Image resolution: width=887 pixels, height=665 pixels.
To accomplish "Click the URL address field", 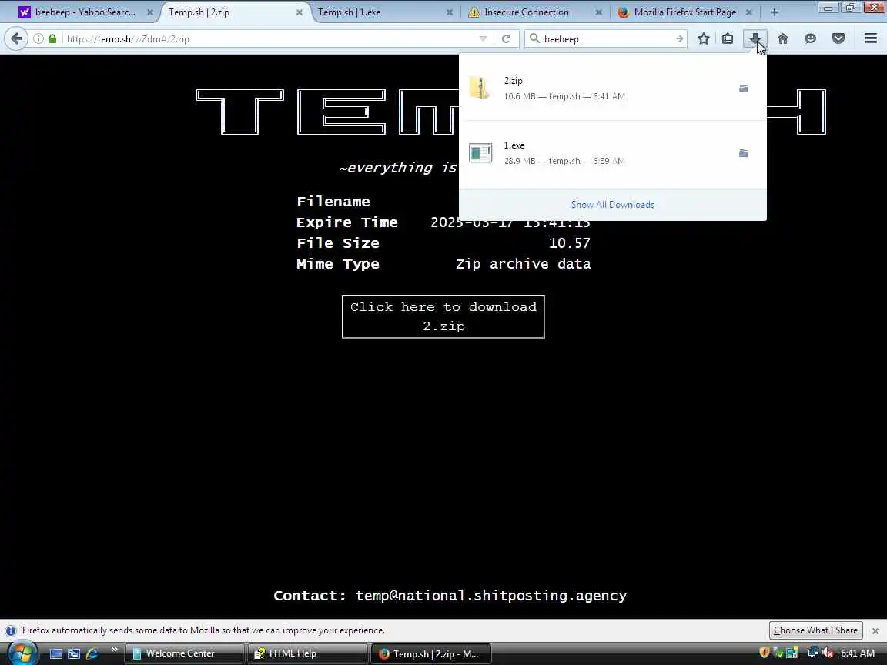I will (x=269, y=38).
